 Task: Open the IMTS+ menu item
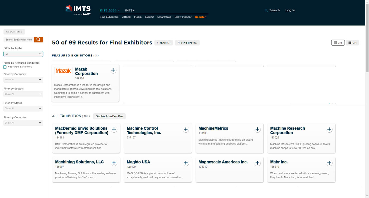click(130, 11)
